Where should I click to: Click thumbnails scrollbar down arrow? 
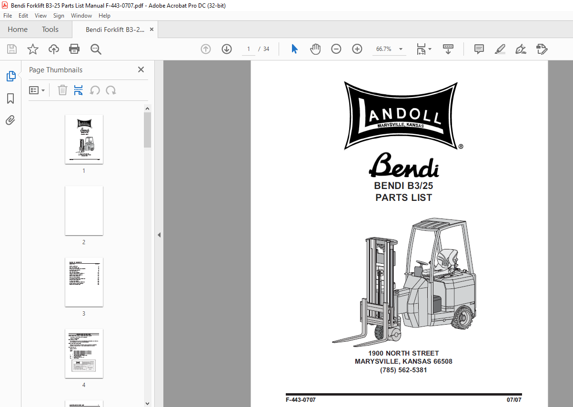pyautogui.click(x=148, y=403)
